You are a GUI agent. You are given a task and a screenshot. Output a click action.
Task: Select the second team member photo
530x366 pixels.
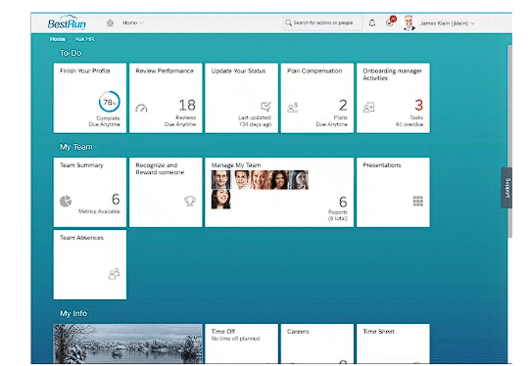pos(241,180)
